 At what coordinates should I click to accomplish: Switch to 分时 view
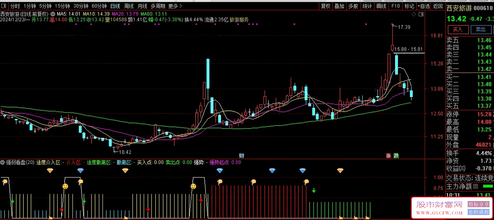coord(15,6)
